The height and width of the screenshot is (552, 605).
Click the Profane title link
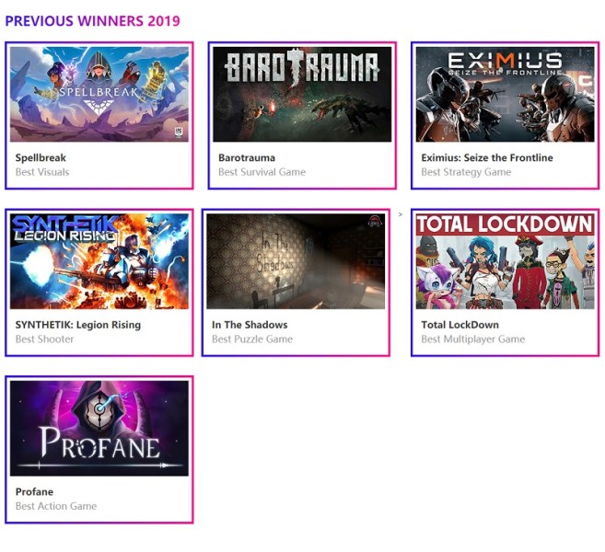(34, 491)
